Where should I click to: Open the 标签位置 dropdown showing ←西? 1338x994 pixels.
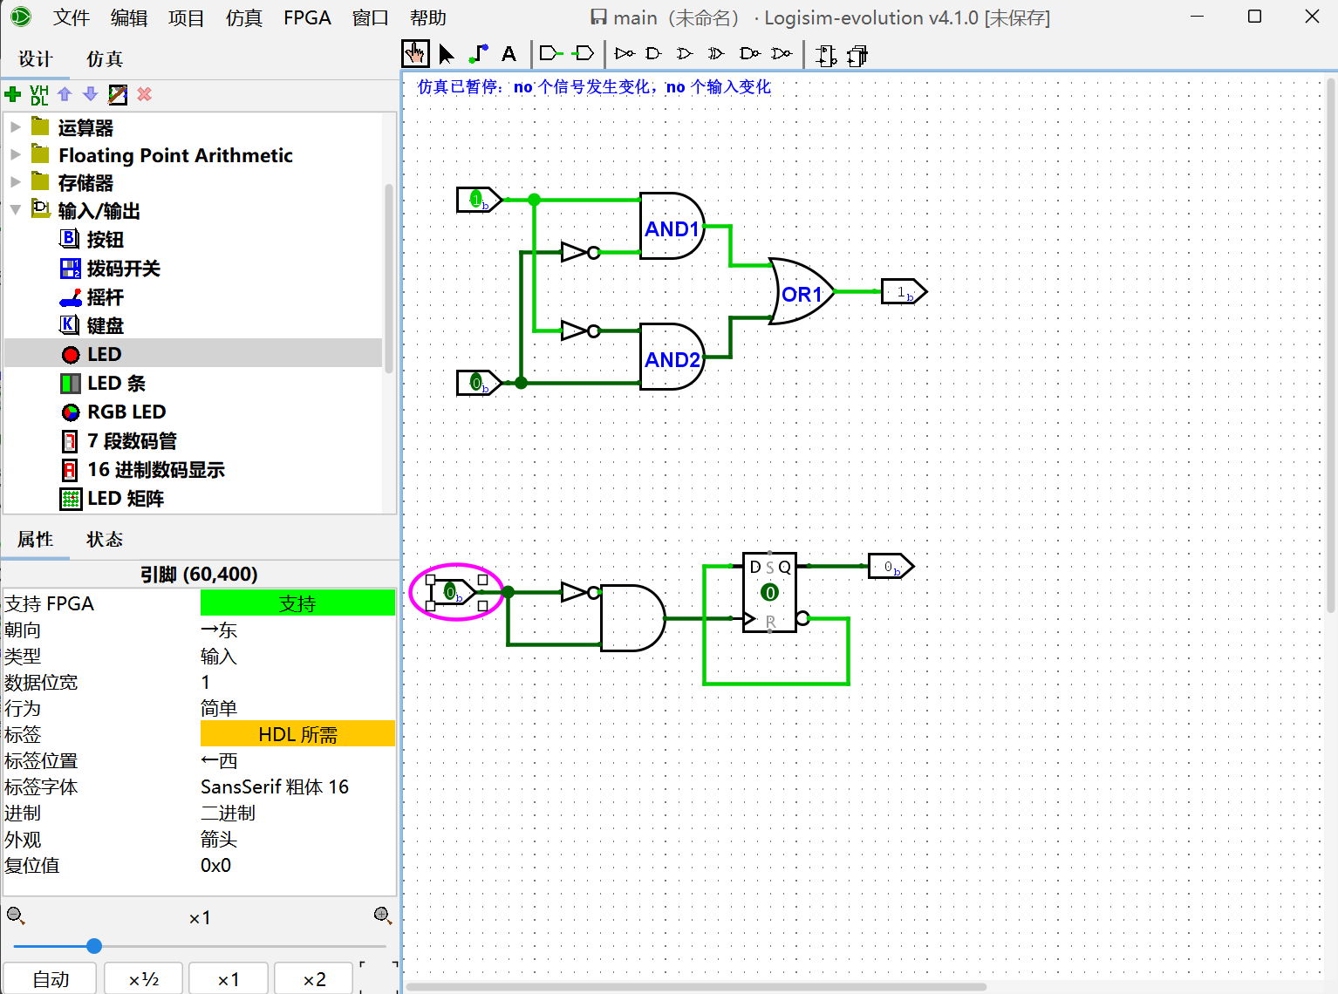[297, 760]
